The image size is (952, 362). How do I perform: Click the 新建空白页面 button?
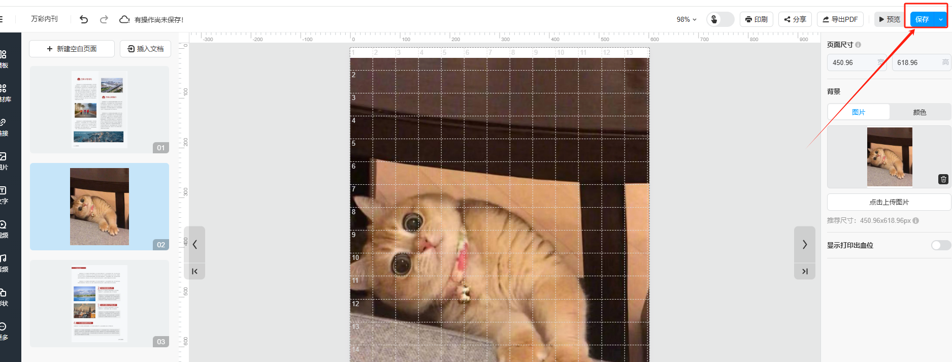[72, 49]
